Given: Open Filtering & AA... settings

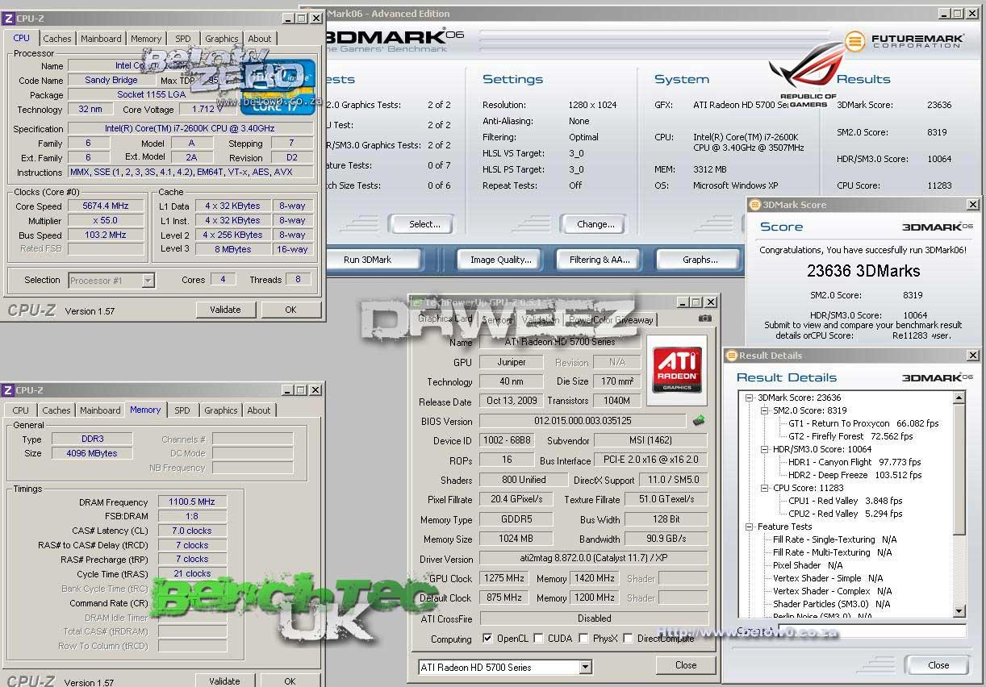Looking at the screenshot, I should click(x=600, y=260).
